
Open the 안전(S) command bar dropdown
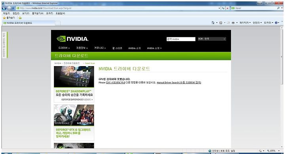257,23
